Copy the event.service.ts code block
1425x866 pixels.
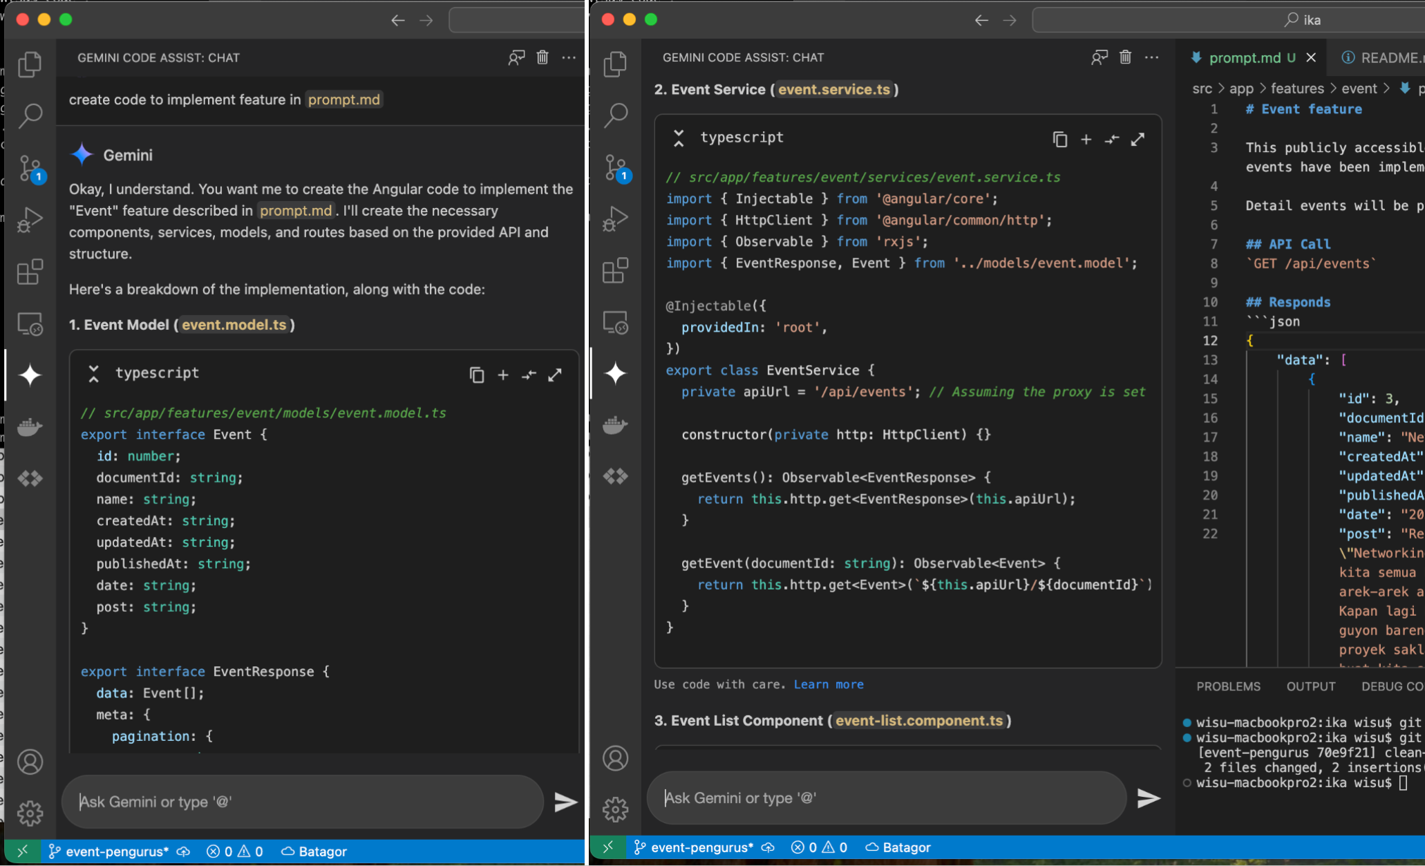pos(1060,140)
